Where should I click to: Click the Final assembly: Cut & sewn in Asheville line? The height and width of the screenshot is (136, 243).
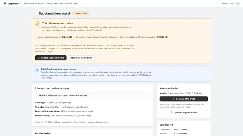point(63,116)
